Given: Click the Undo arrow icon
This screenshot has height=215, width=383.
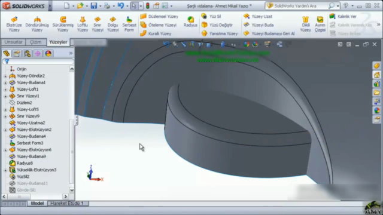Looking at the screenshot, I should [x=121, y=5].
